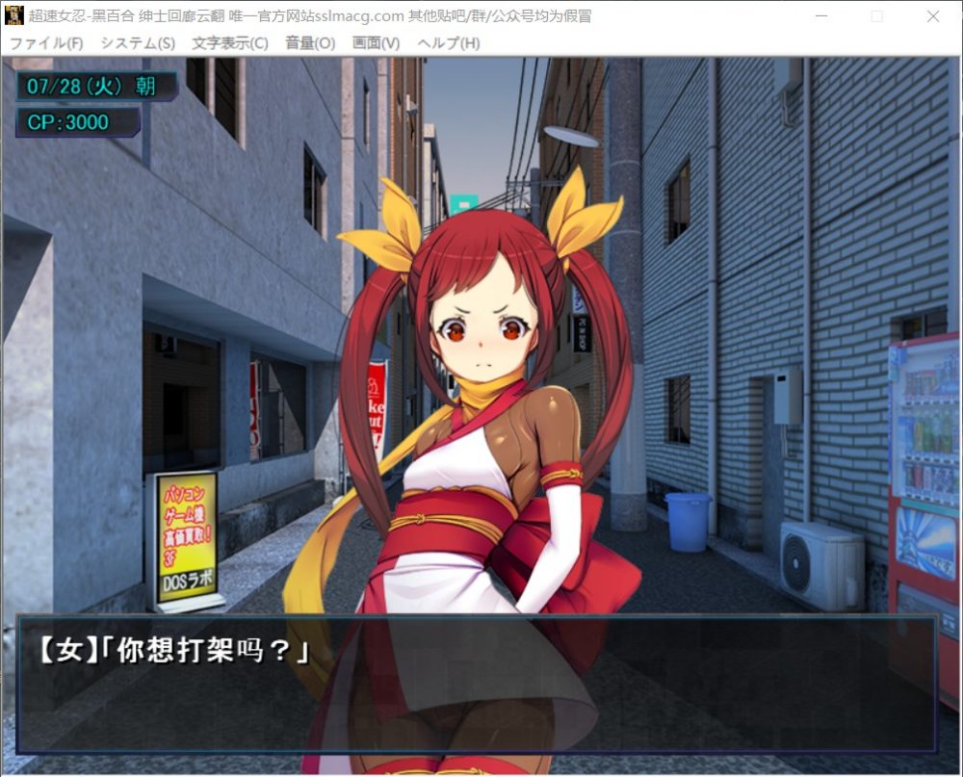The image size is (963, 777).
Task: Select the 画面(V) screen menu
Action: pos(376,43)
